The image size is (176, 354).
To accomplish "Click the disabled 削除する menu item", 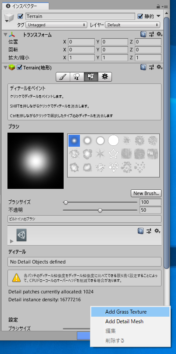I will pos(130,340).
